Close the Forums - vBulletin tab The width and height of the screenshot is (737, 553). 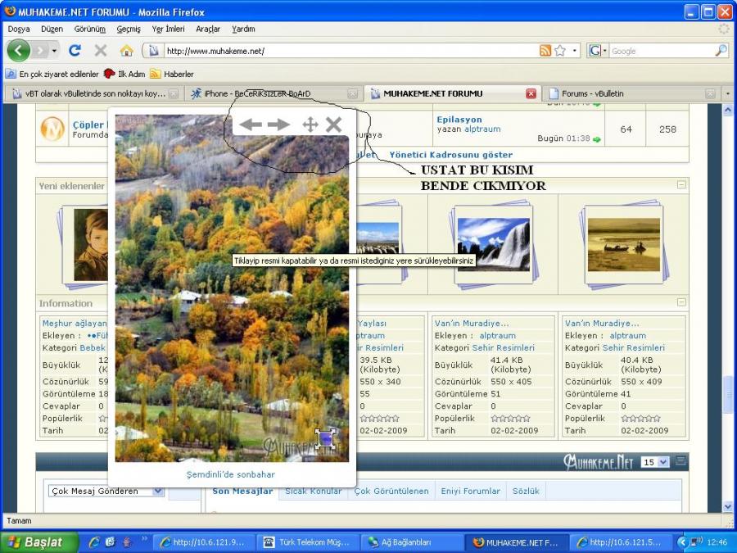711,93
